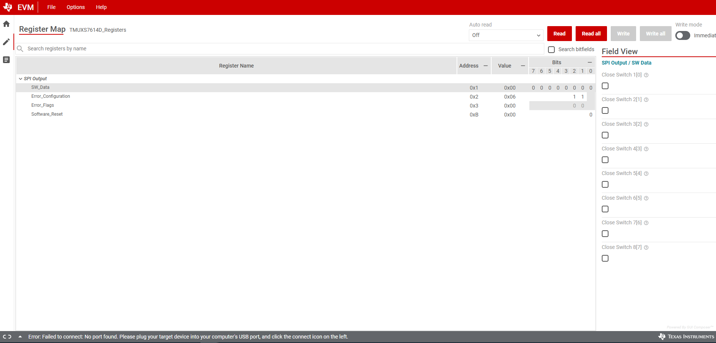The width and height of the screenshot is (716, 343).
Task: Click the connect link icon in status bar
Action: [7, 337]
